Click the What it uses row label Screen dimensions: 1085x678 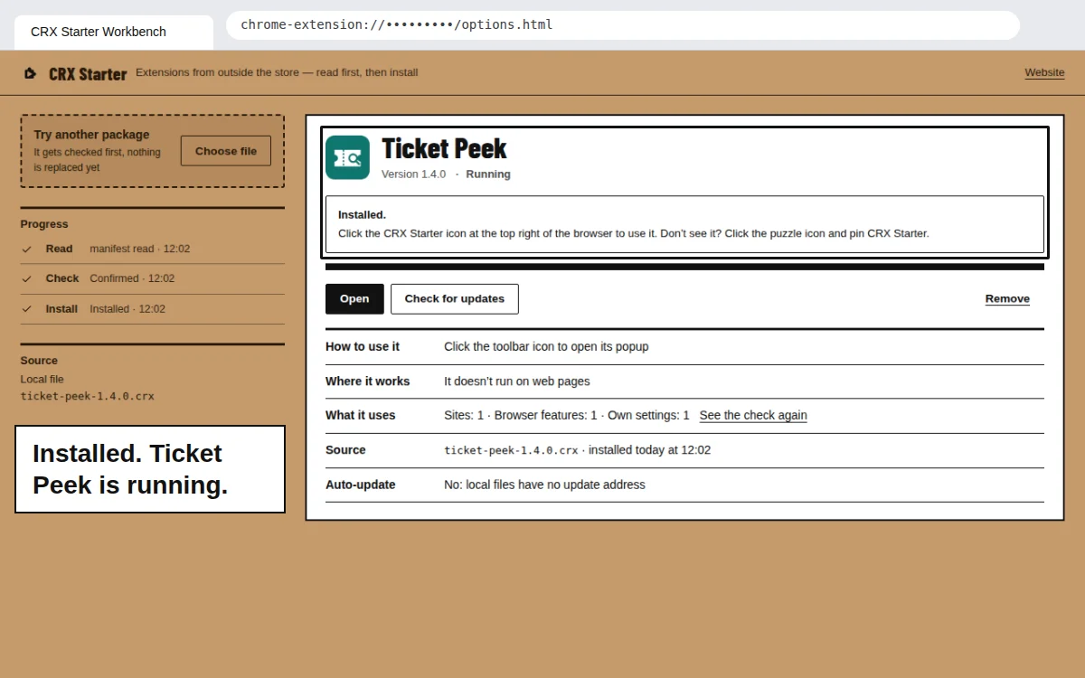[x=361, y=415]
